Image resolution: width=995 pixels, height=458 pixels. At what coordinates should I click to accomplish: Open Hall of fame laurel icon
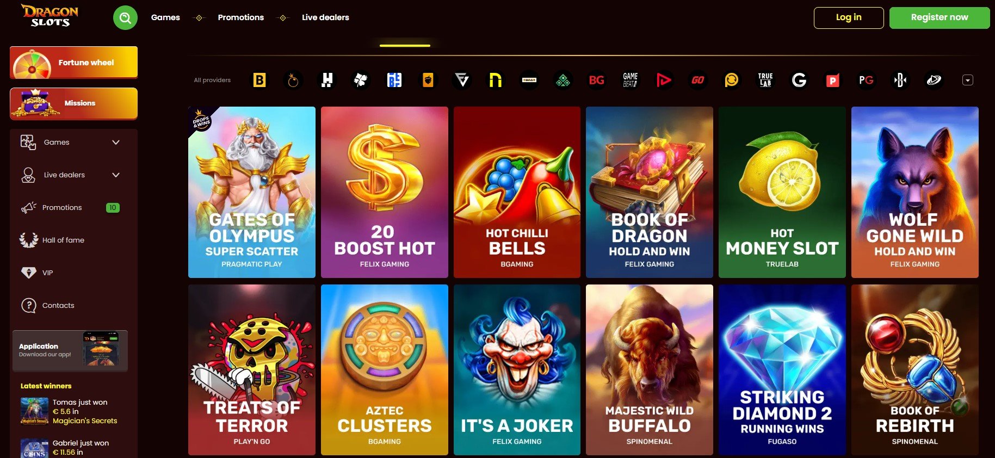tap(28, 240)
